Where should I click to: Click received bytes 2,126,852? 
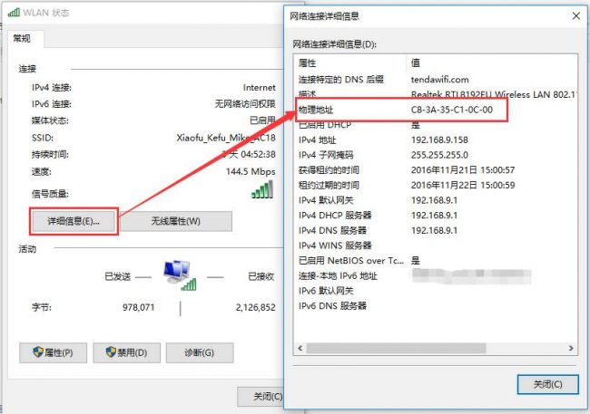click(x=255, y=307)
